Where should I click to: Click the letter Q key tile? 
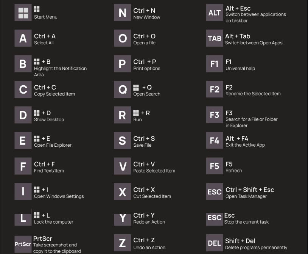122,89
